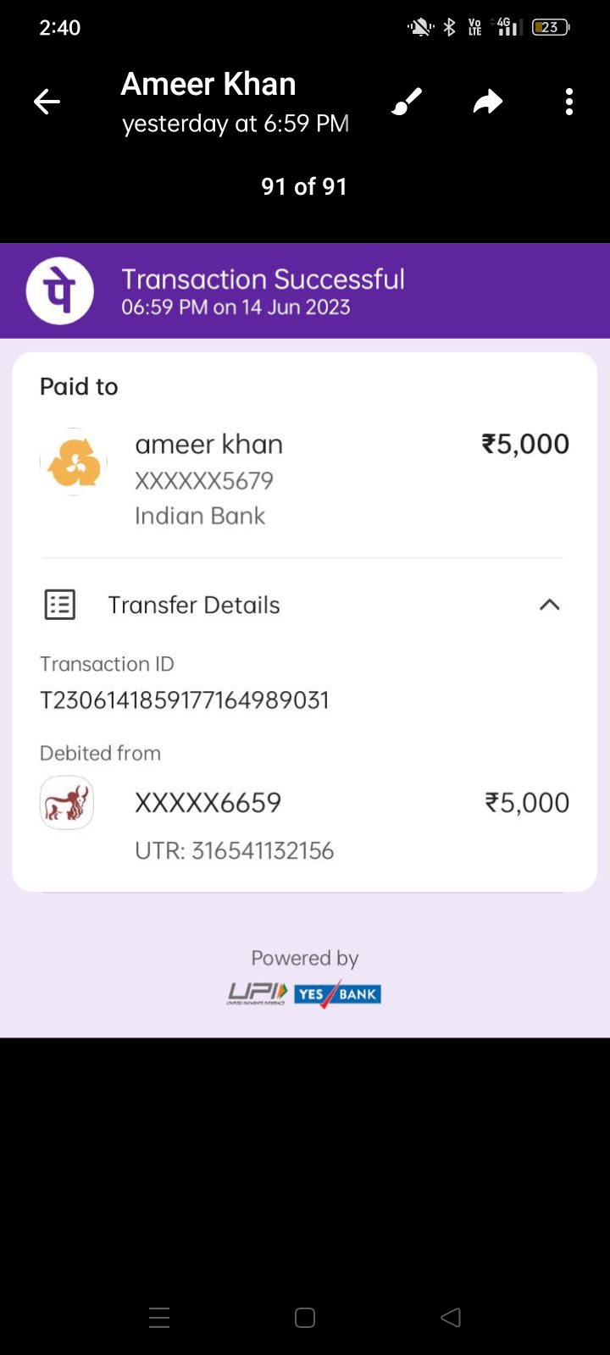Tap the debited bank account logo
This screenshot has width=610, height=1355.
67,803
